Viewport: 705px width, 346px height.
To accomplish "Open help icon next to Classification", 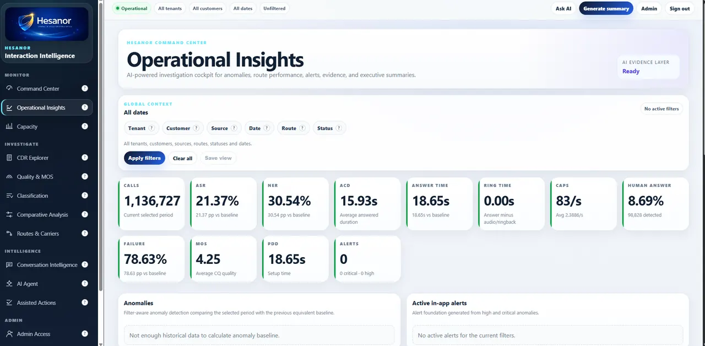I will [x=85, y=196].
